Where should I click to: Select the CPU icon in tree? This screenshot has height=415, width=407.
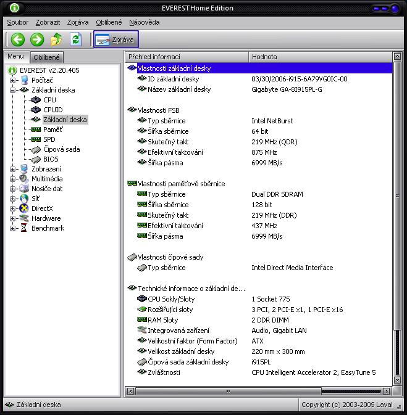coord(36,100)
